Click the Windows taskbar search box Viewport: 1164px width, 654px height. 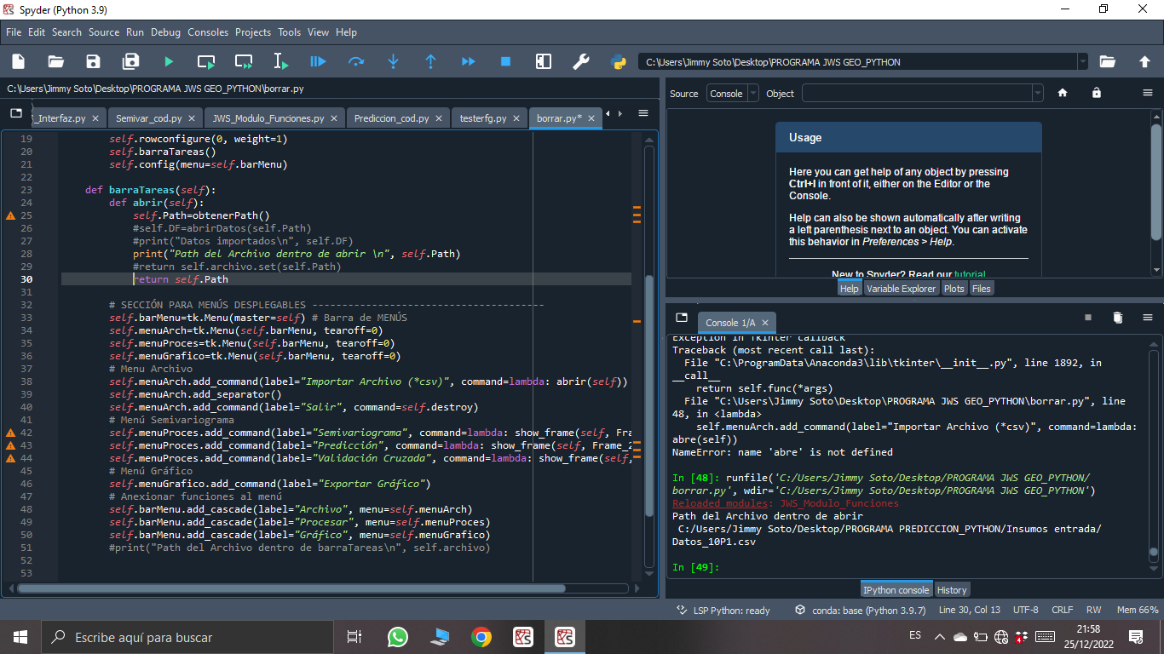click(x=187, y=637)
